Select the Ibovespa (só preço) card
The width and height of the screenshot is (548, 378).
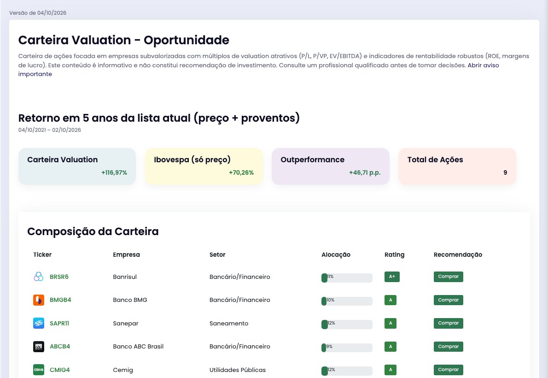pos(204,166)
